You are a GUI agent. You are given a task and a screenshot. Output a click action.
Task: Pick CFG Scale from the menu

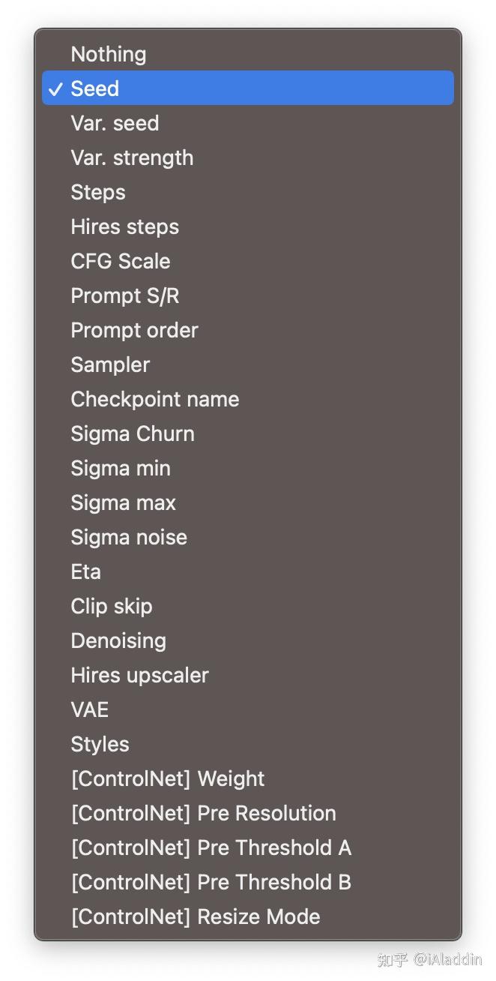coord(121,261)
